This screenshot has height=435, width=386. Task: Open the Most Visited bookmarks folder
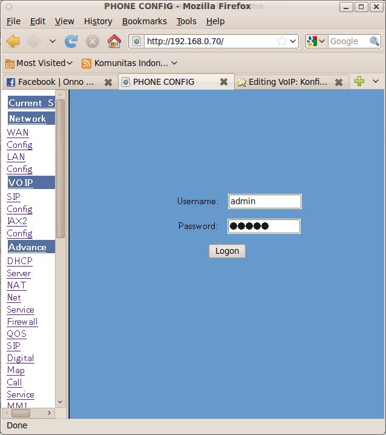[x=39, y=63]
